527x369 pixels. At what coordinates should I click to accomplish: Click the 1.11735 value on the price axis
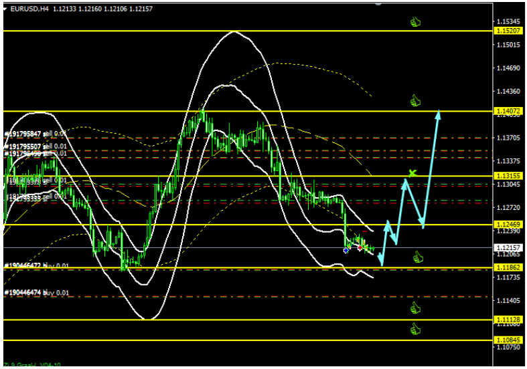[x=508, y=277]
